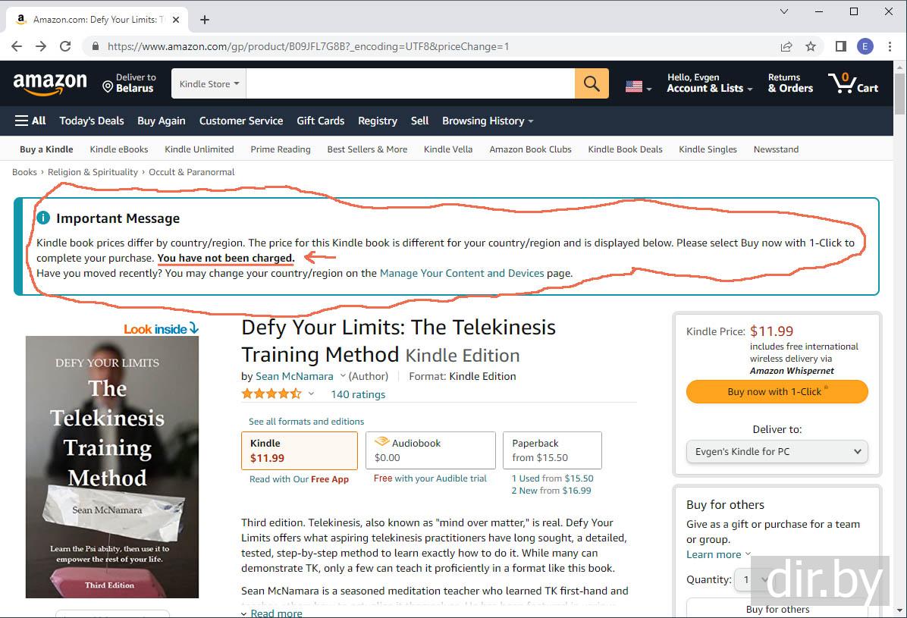Screen dimensions: 907x618
Task: Click the Buy now with 1-Click button
Action: (777, 392)
